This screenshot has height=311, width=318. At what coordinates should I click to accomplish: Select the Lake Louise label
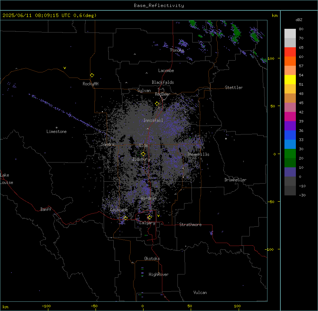point(7,179)
